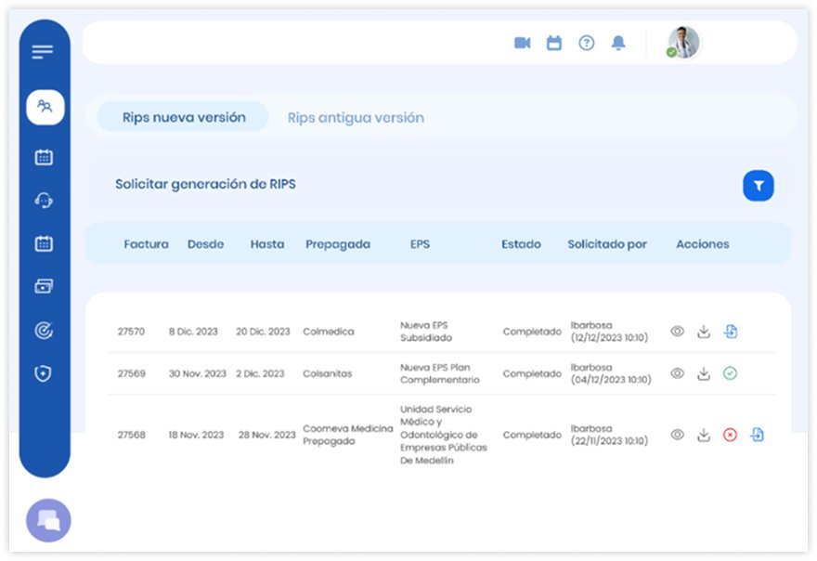Click the red X icon for 27568
This screenshot has height=561, width=817.
tap(730, 435)
